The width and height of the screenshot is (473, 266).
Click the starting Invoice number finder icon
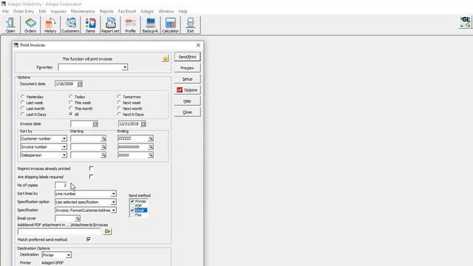(103, 147)
